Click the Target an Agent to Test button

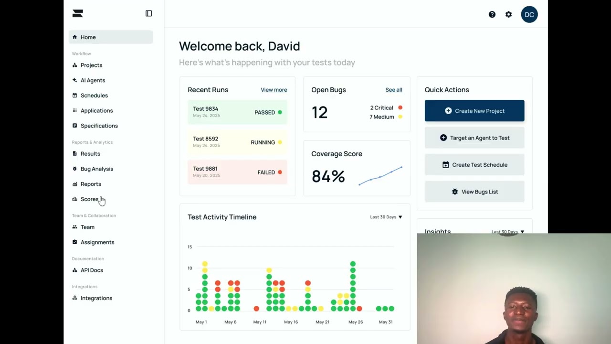click(474, 138)
